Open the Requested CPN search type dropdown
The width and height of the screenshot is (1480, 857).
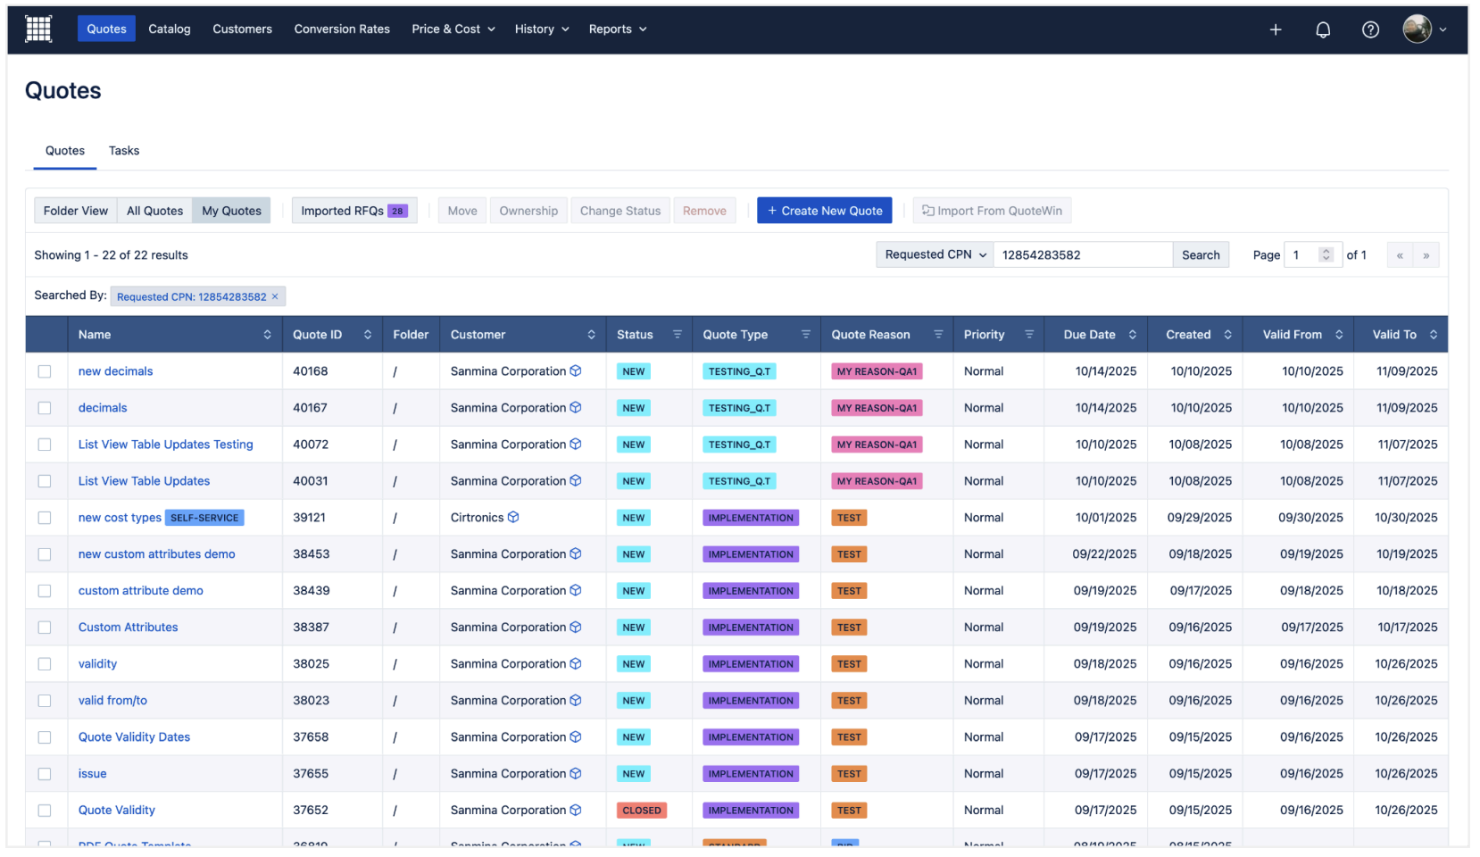(935, 255)
